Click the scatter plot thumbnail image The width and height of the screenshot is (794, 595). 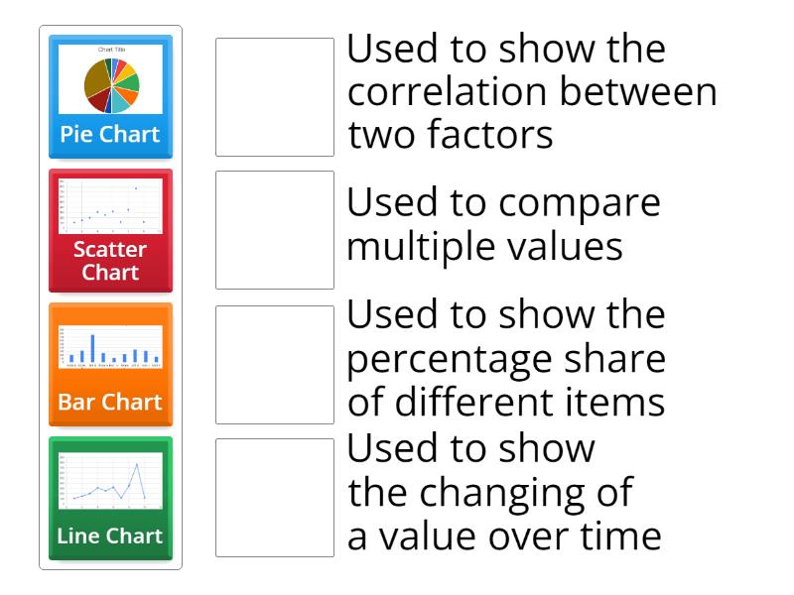click(x=110, y=205)
